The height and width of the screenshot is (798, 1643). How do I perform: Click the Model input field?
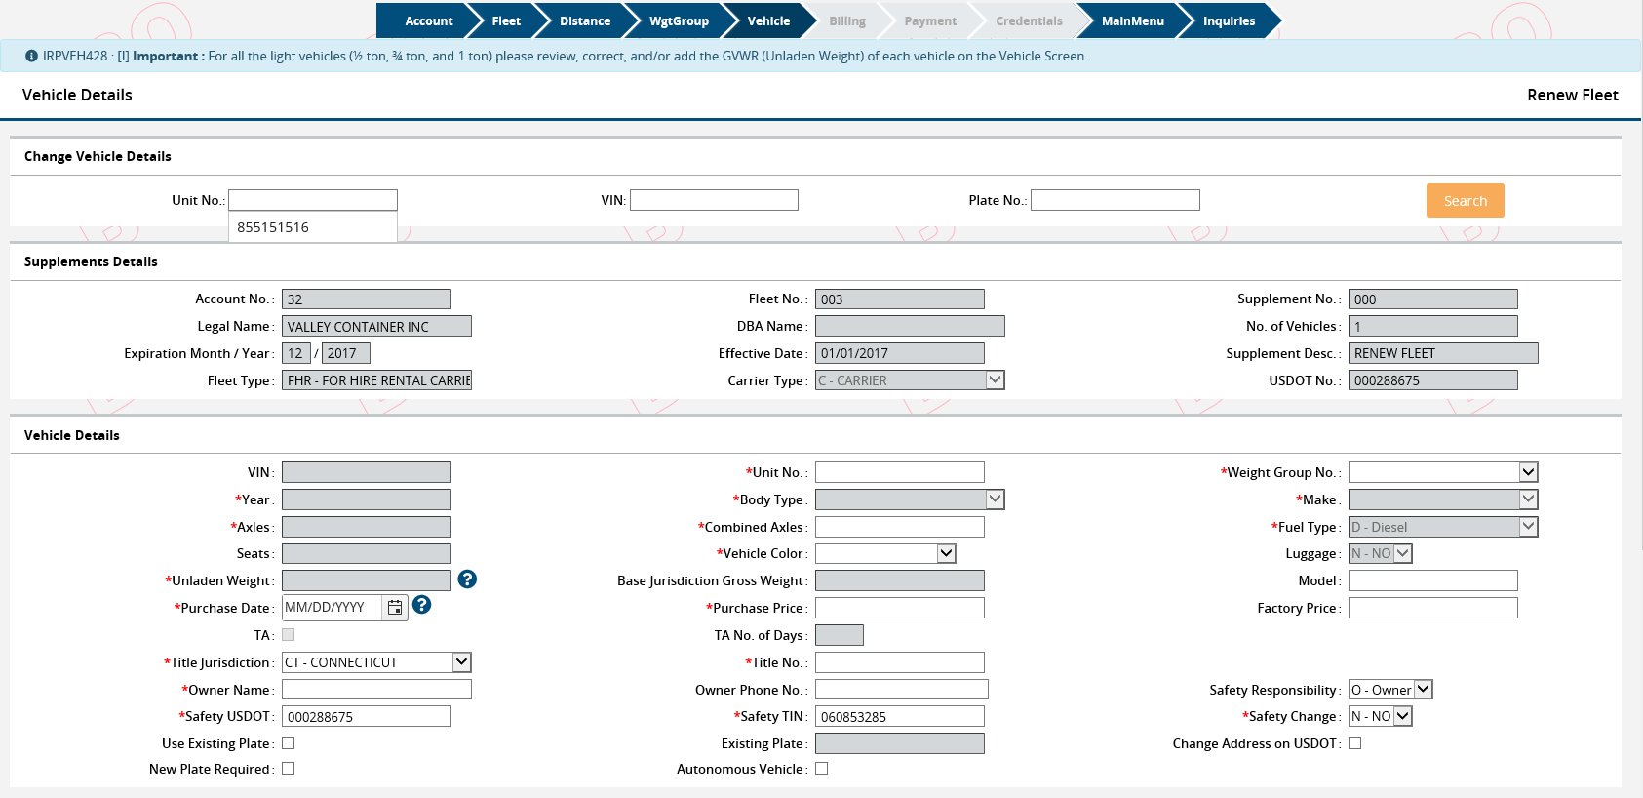[1432, 580]
